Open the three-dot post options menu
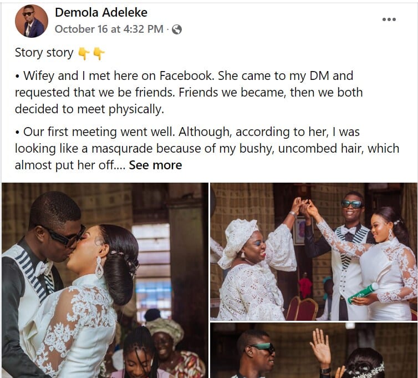418x378 pixels. (x=389, y=19)
